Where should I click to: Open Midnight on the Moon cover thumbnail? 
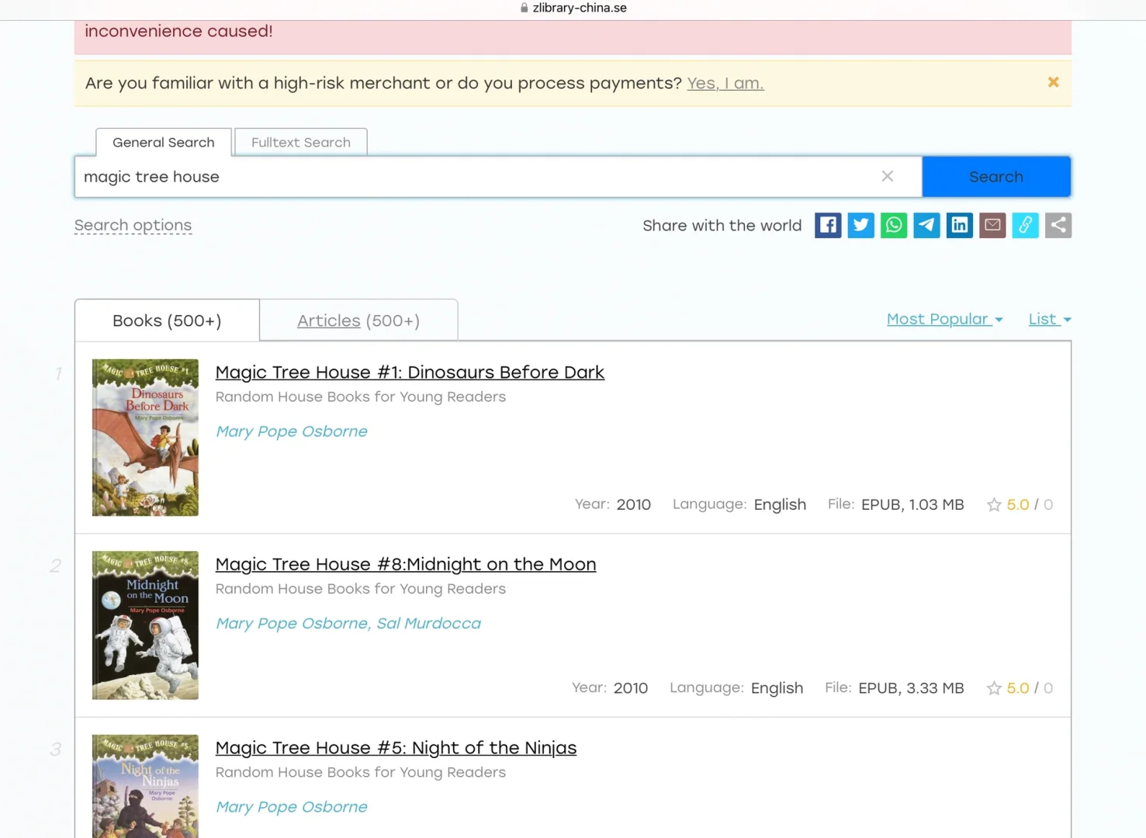coord(145,625)
